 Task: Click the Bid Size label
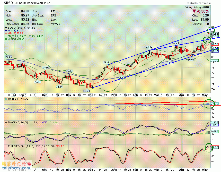click(38, 24)
